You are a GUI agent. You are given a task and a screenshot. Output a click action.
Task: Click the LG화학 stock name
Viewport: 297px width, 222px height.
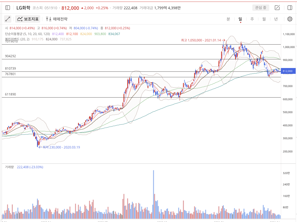tap(23, 8)
